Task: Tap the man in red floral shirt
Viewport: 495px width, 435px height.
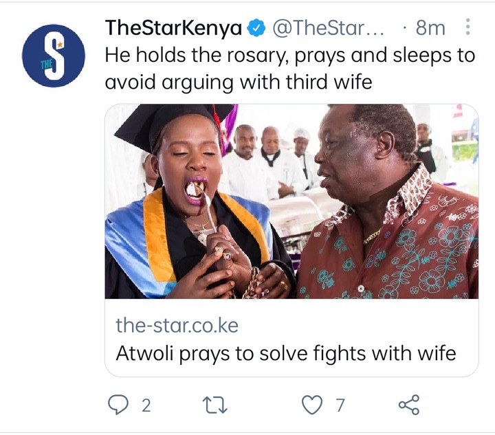Action: click(x=388, y=202)
